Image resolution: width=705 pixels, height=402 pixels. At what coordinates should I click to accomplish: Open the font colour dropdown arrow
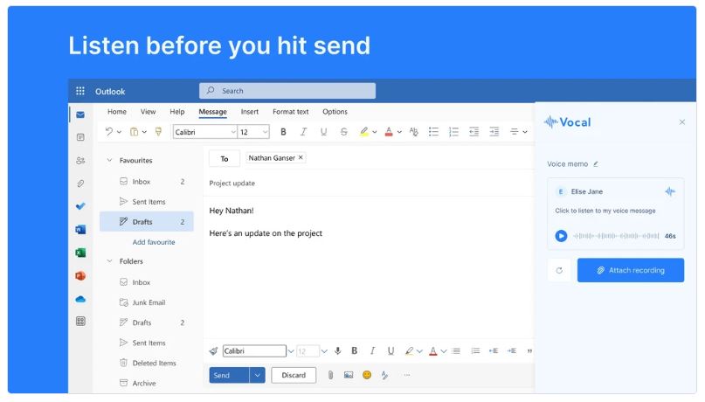[x=399, y=132]
